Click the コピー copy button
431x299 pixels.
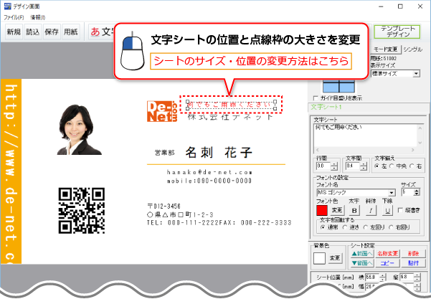click(387, 263)
